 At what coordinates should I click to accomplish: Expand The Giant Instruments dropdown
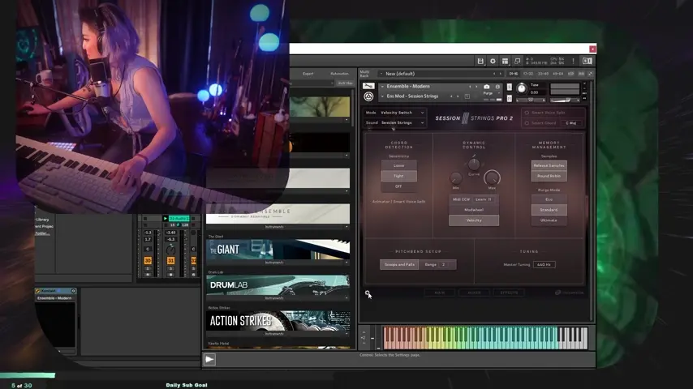point(346,263)
